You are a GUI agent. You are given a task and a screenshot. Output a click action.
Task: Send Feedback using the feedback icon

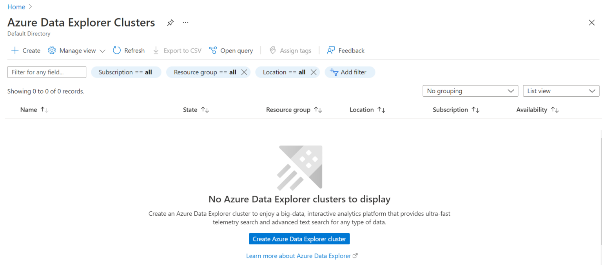click(x=331, y=50)
